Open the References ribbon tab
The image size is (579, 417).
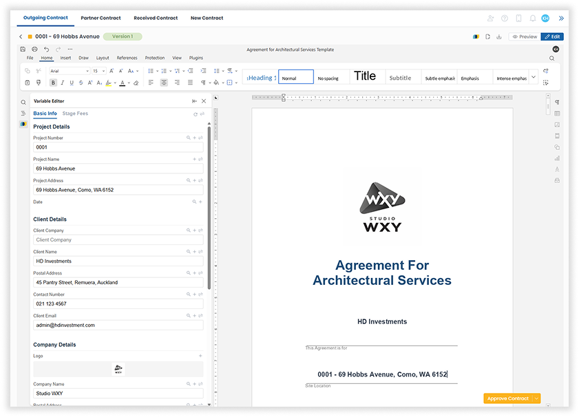point(127,58)
